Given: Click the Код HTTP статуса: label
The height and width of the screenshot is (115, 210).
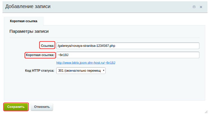Looking at the screenshot, I should 40,71.
